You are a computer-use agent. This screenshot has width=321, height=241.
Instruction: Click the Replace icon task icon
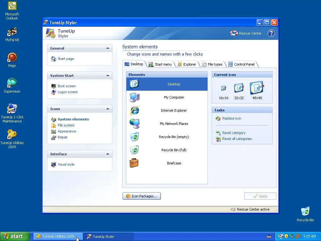pos(218,118)
